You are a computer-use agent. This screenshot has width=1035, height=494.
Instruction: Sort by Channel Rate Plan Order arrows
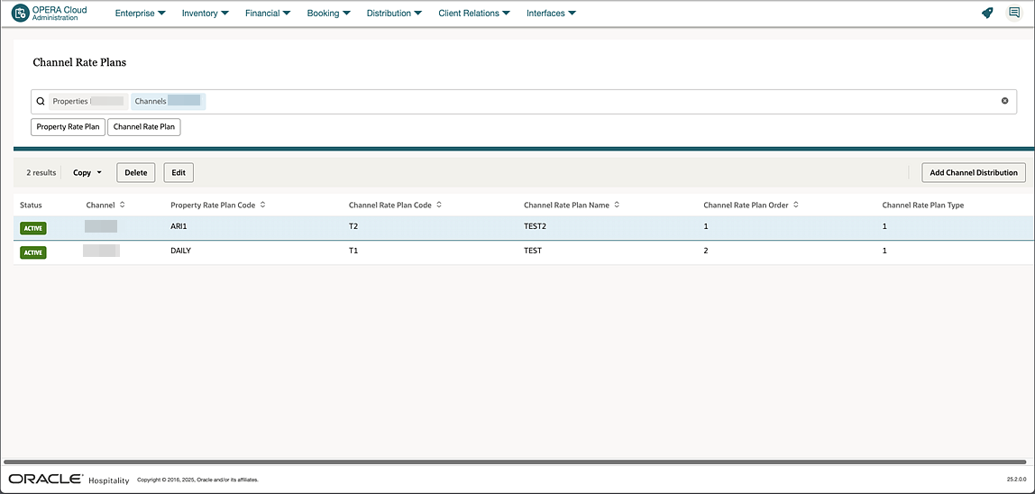click(x=796, y=205)
